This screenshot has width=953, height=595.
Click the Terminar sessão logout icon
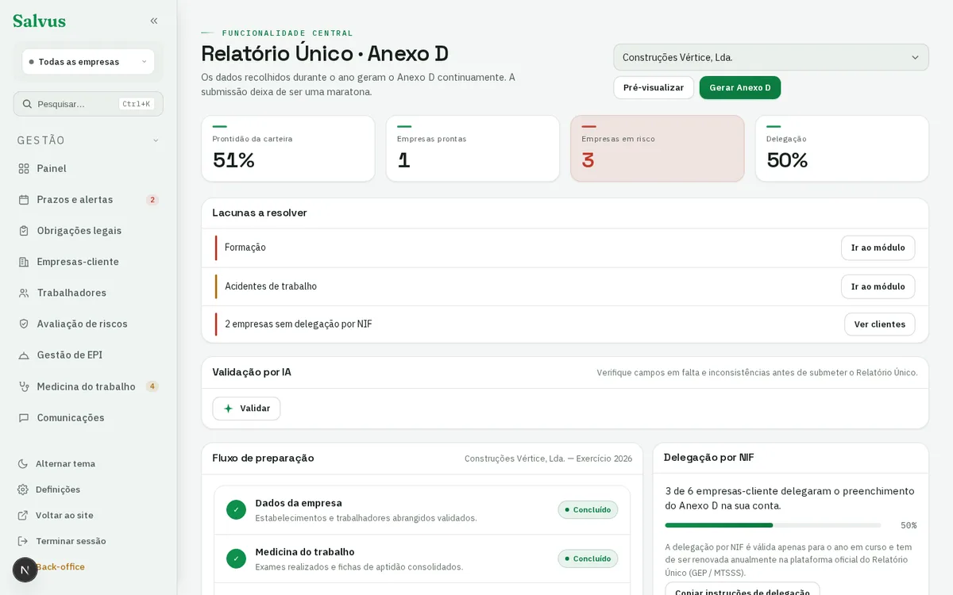click(x=23, y=541)
